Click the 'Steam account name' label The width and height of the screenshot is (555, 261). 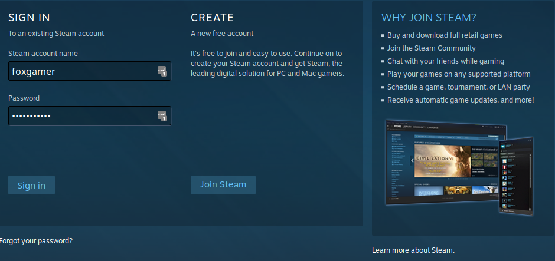43,54
